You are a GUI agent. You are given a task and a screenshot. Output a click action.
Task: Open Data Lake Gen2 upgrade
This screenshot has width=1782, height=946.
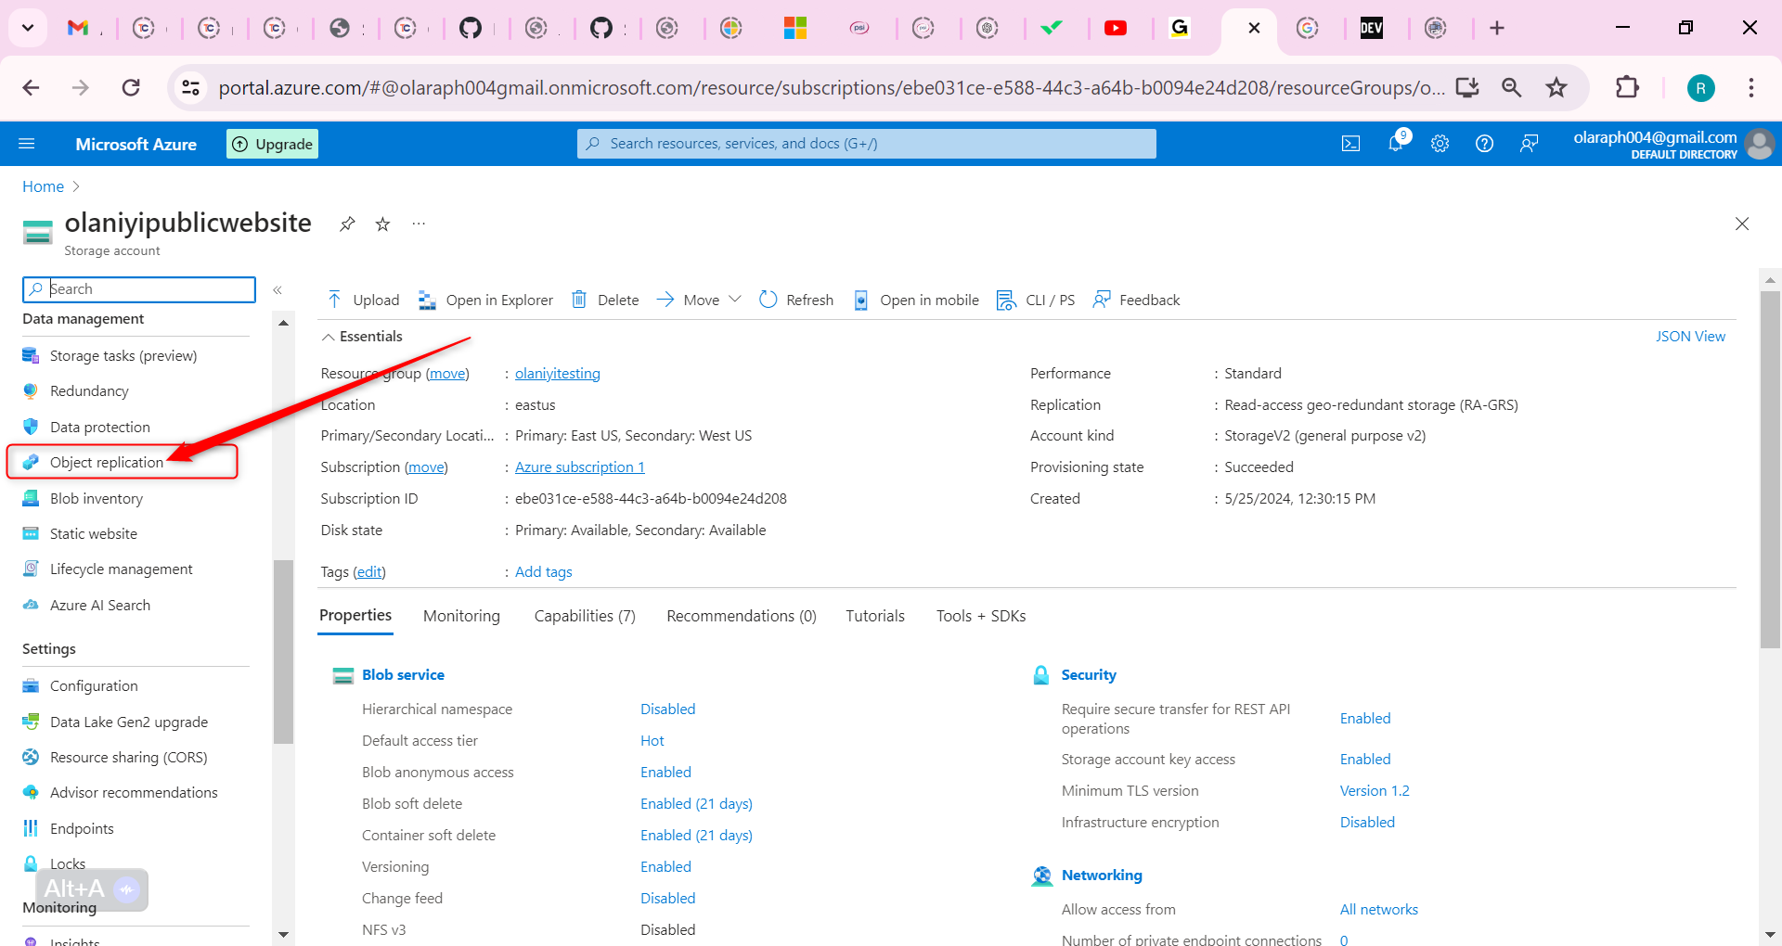pyautogui.click(x=129, y=722)
